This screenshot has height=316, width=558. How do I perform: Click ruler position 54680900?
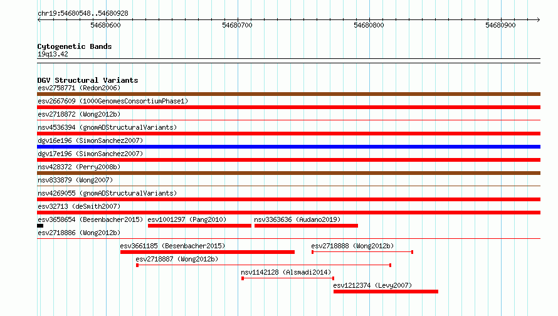501,25
